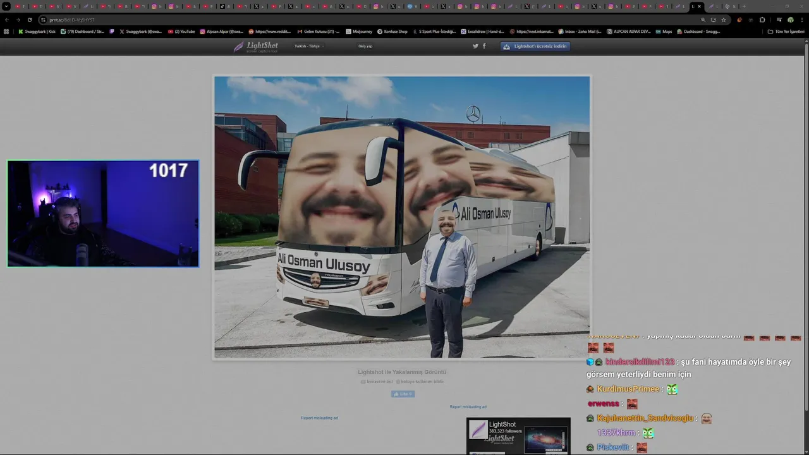Open Swaggybark Kick bookmark

pyautogui.click(x=37, y=31)
